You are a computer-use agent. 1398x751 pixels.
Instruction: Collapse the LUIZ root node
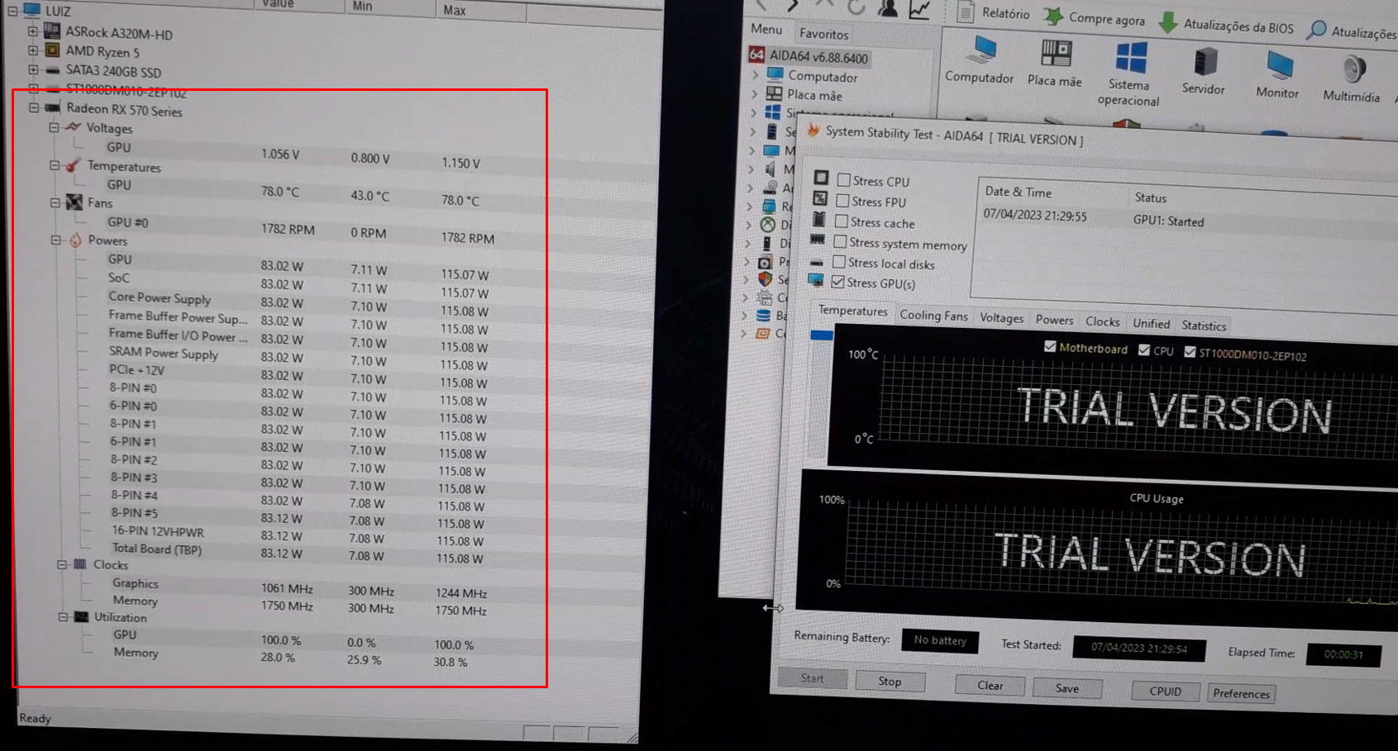12,11
